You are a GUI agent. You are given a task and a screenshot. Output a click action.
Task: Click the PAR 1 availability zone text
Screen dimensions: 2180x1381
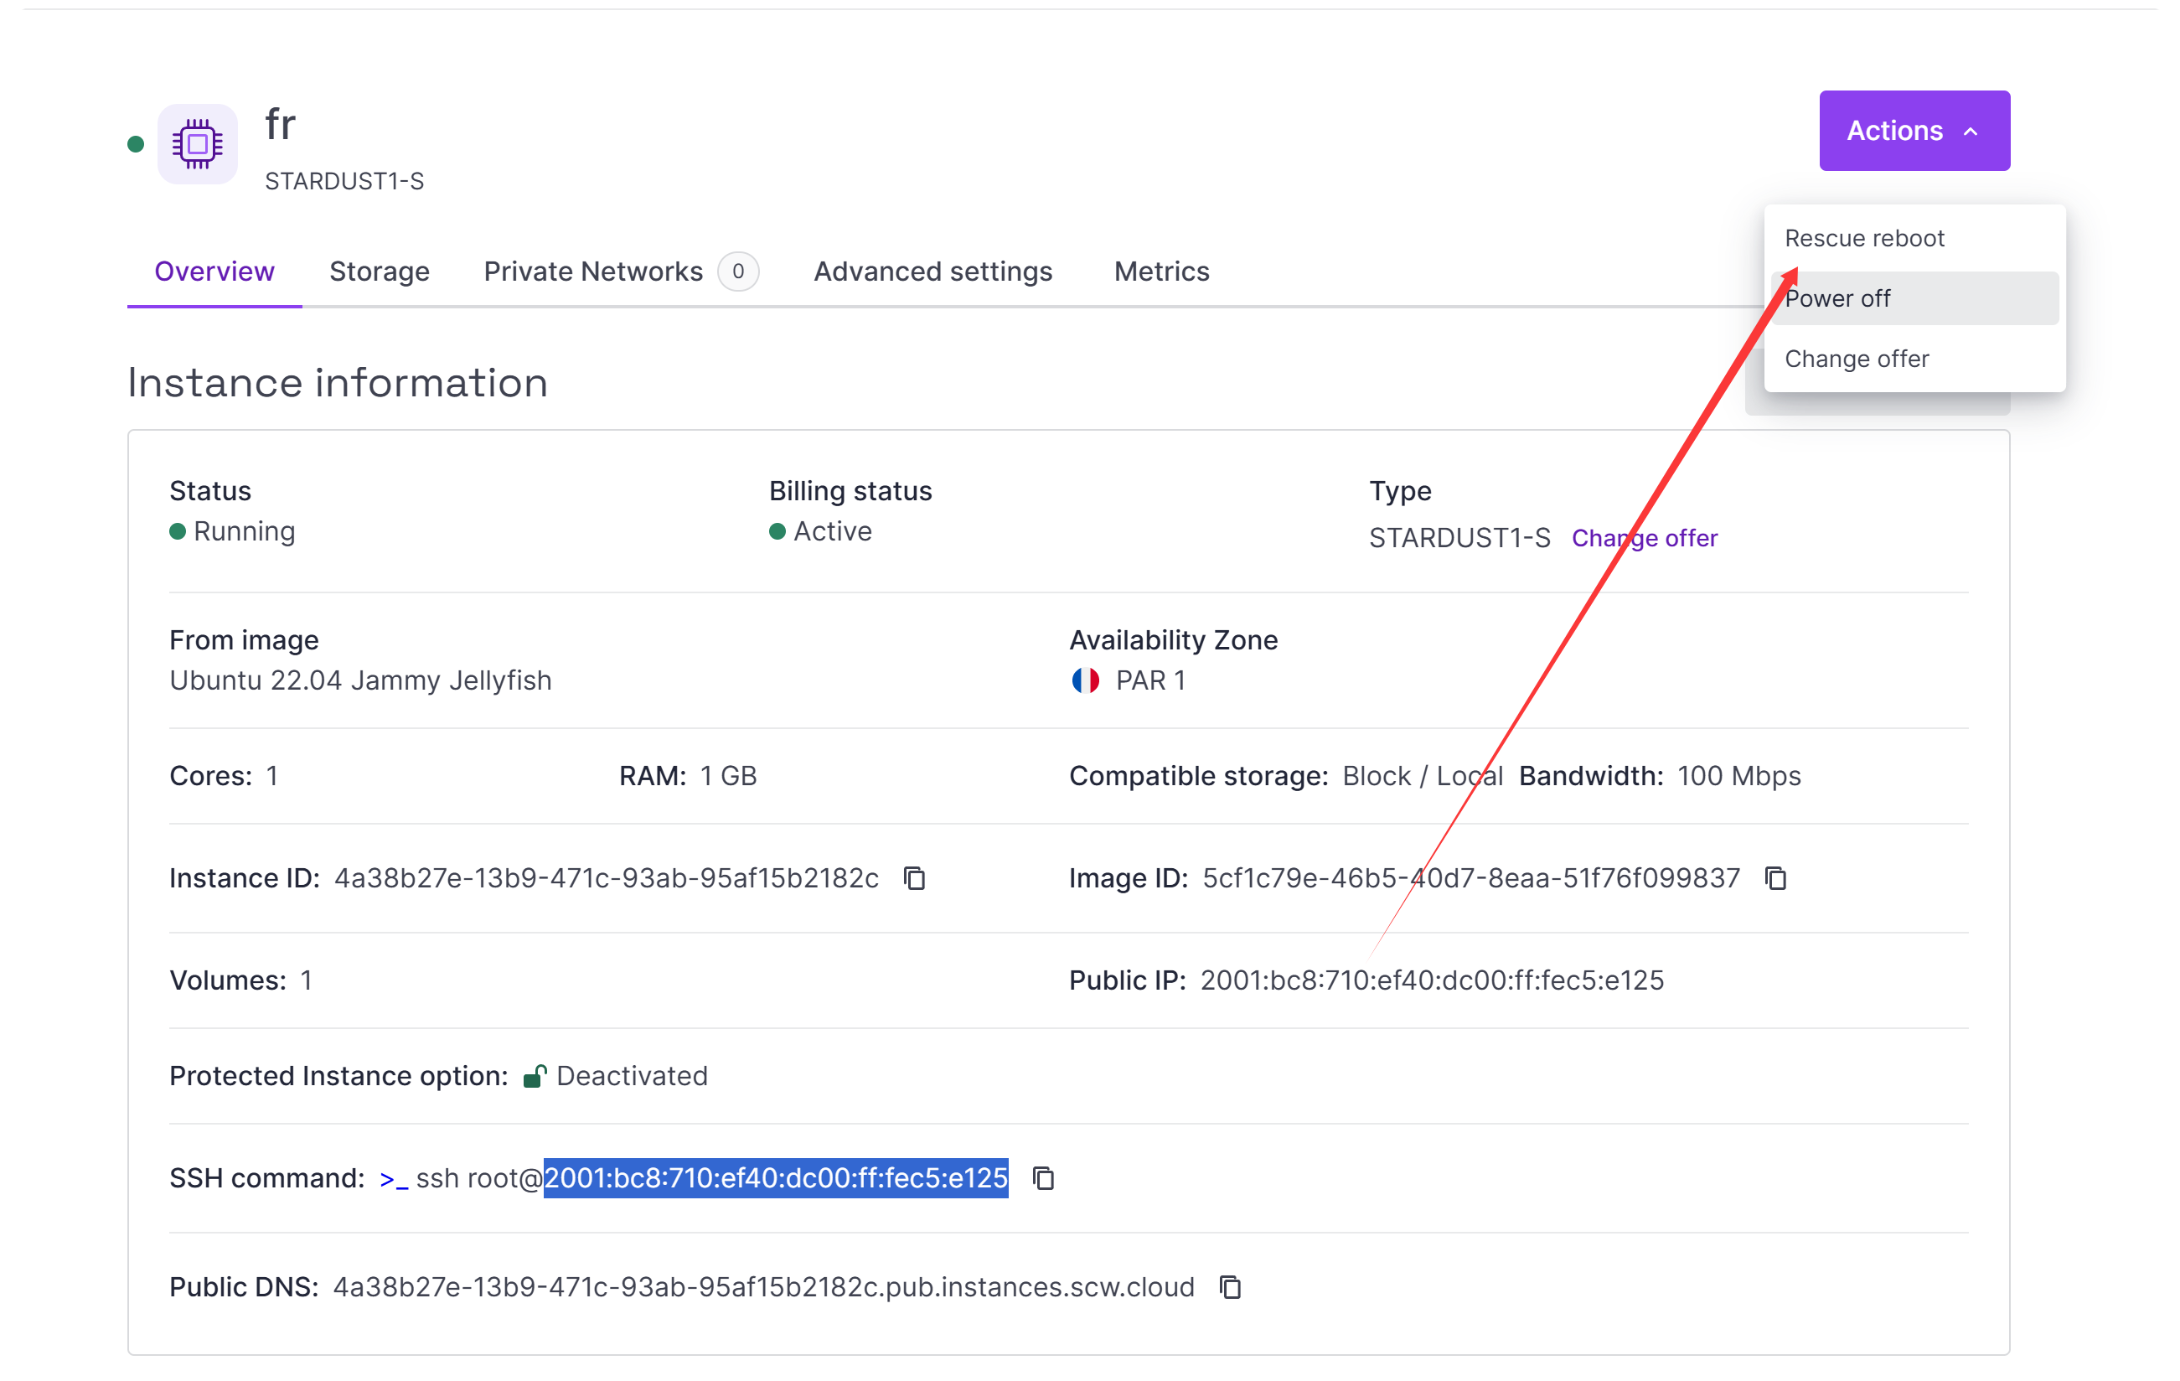1150,680
